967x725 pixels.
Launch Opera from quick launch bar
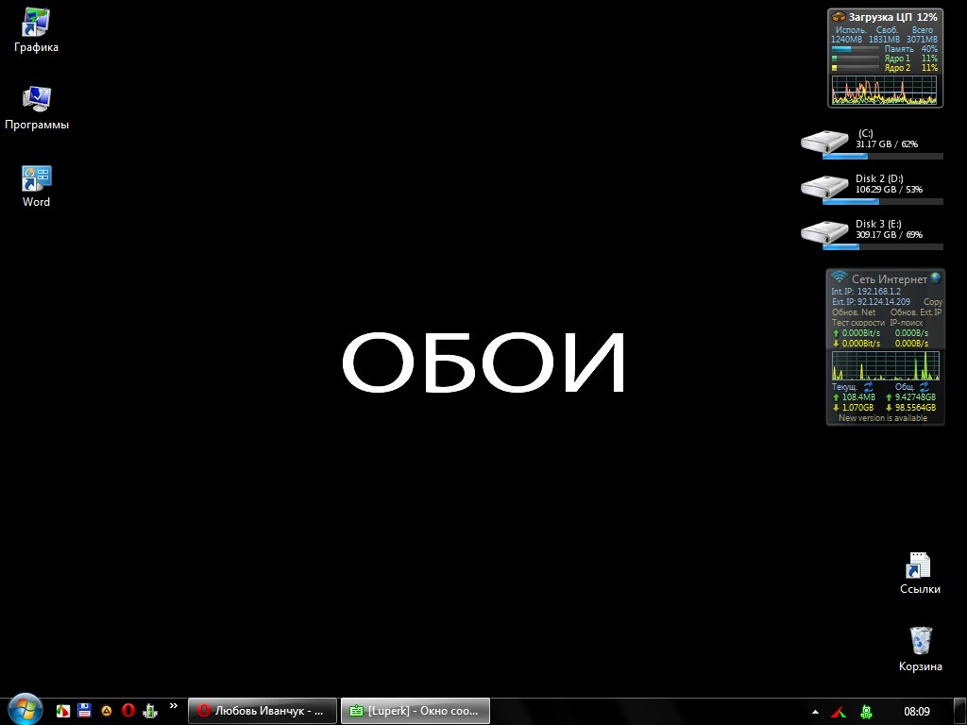(x=128, y=711)
